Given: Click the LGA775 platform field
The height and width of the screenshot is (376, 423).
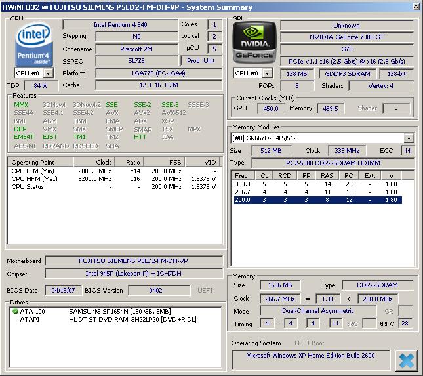Looking at the screenshot, I should point(159,73).
